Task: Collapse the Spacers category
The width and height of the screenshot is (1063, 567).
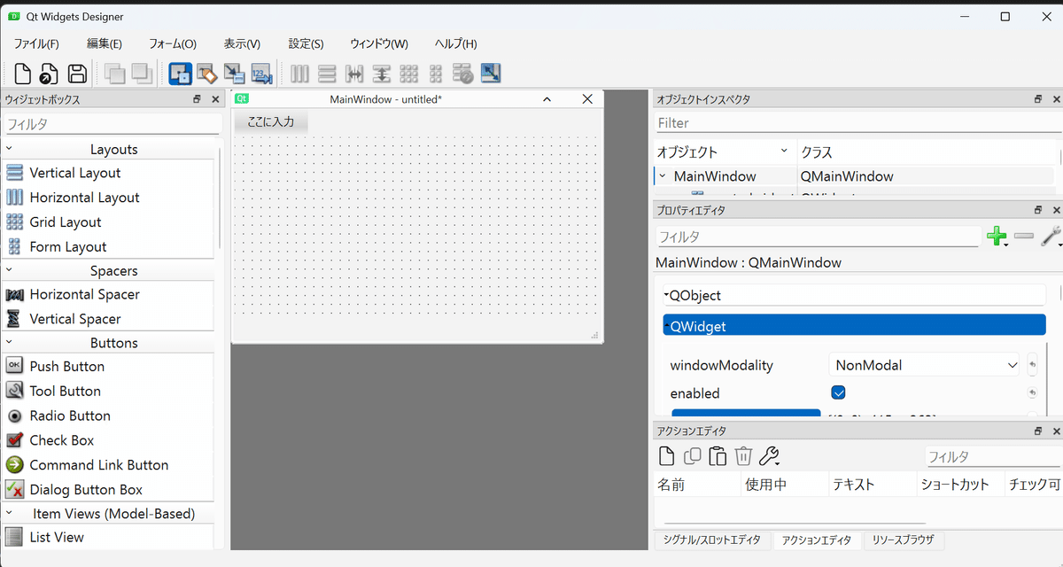Action: [x=10, y=270]
